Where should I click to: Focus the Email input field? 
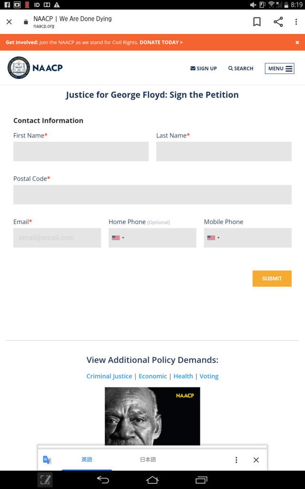57,238
